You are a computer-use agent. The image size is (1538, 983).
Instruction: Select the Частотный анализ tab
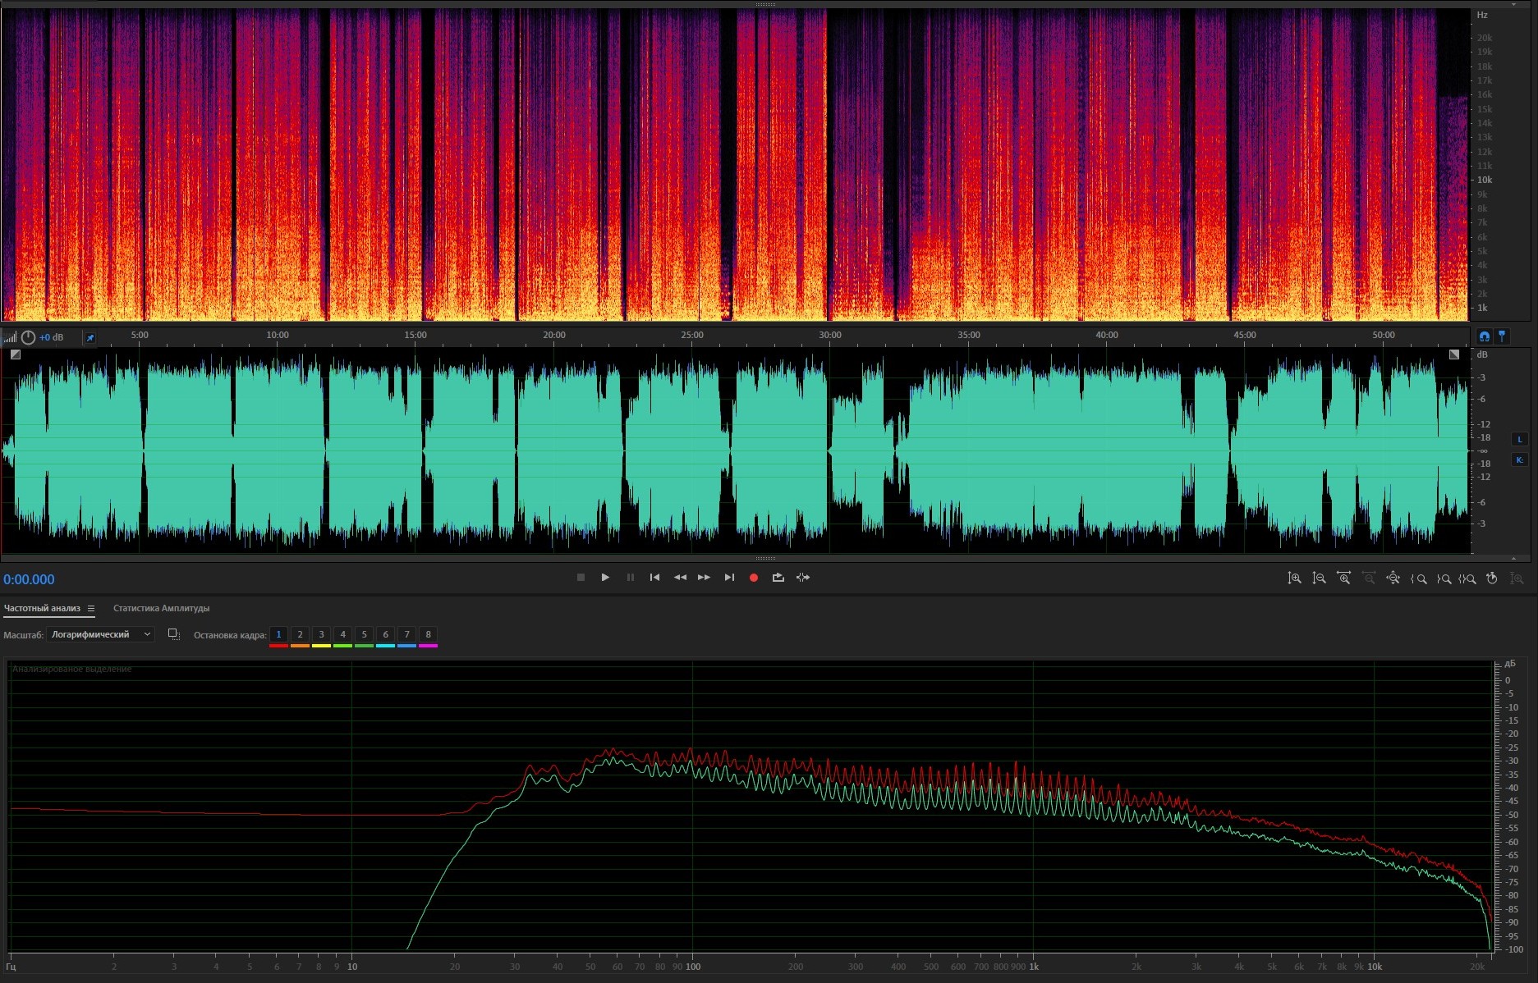(x=42, y=609)
